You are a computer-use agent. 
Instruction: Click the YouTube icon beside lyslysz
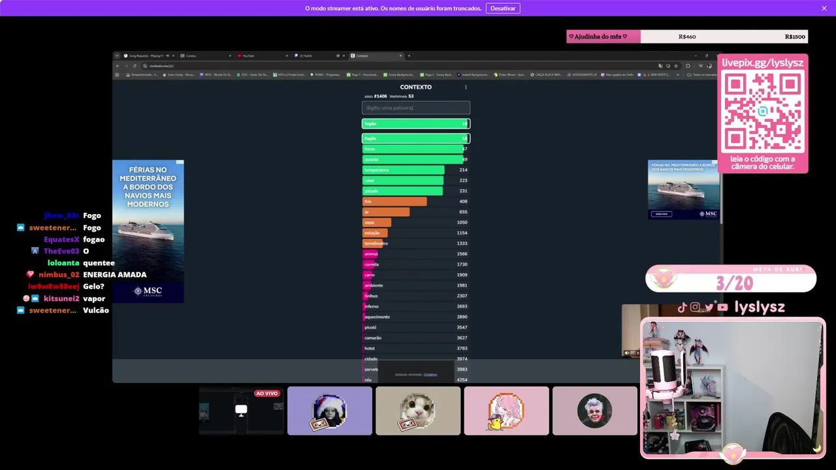click(722, 307)
